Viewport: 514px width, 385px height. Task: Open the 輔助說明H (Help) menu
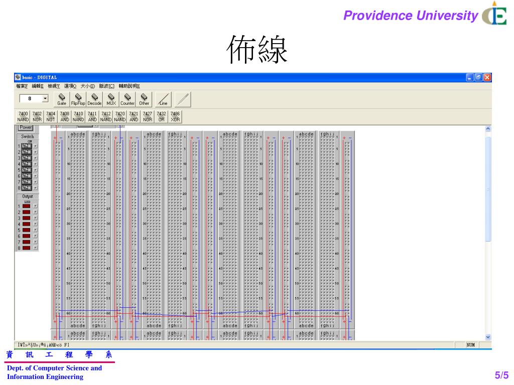[129, 86]
